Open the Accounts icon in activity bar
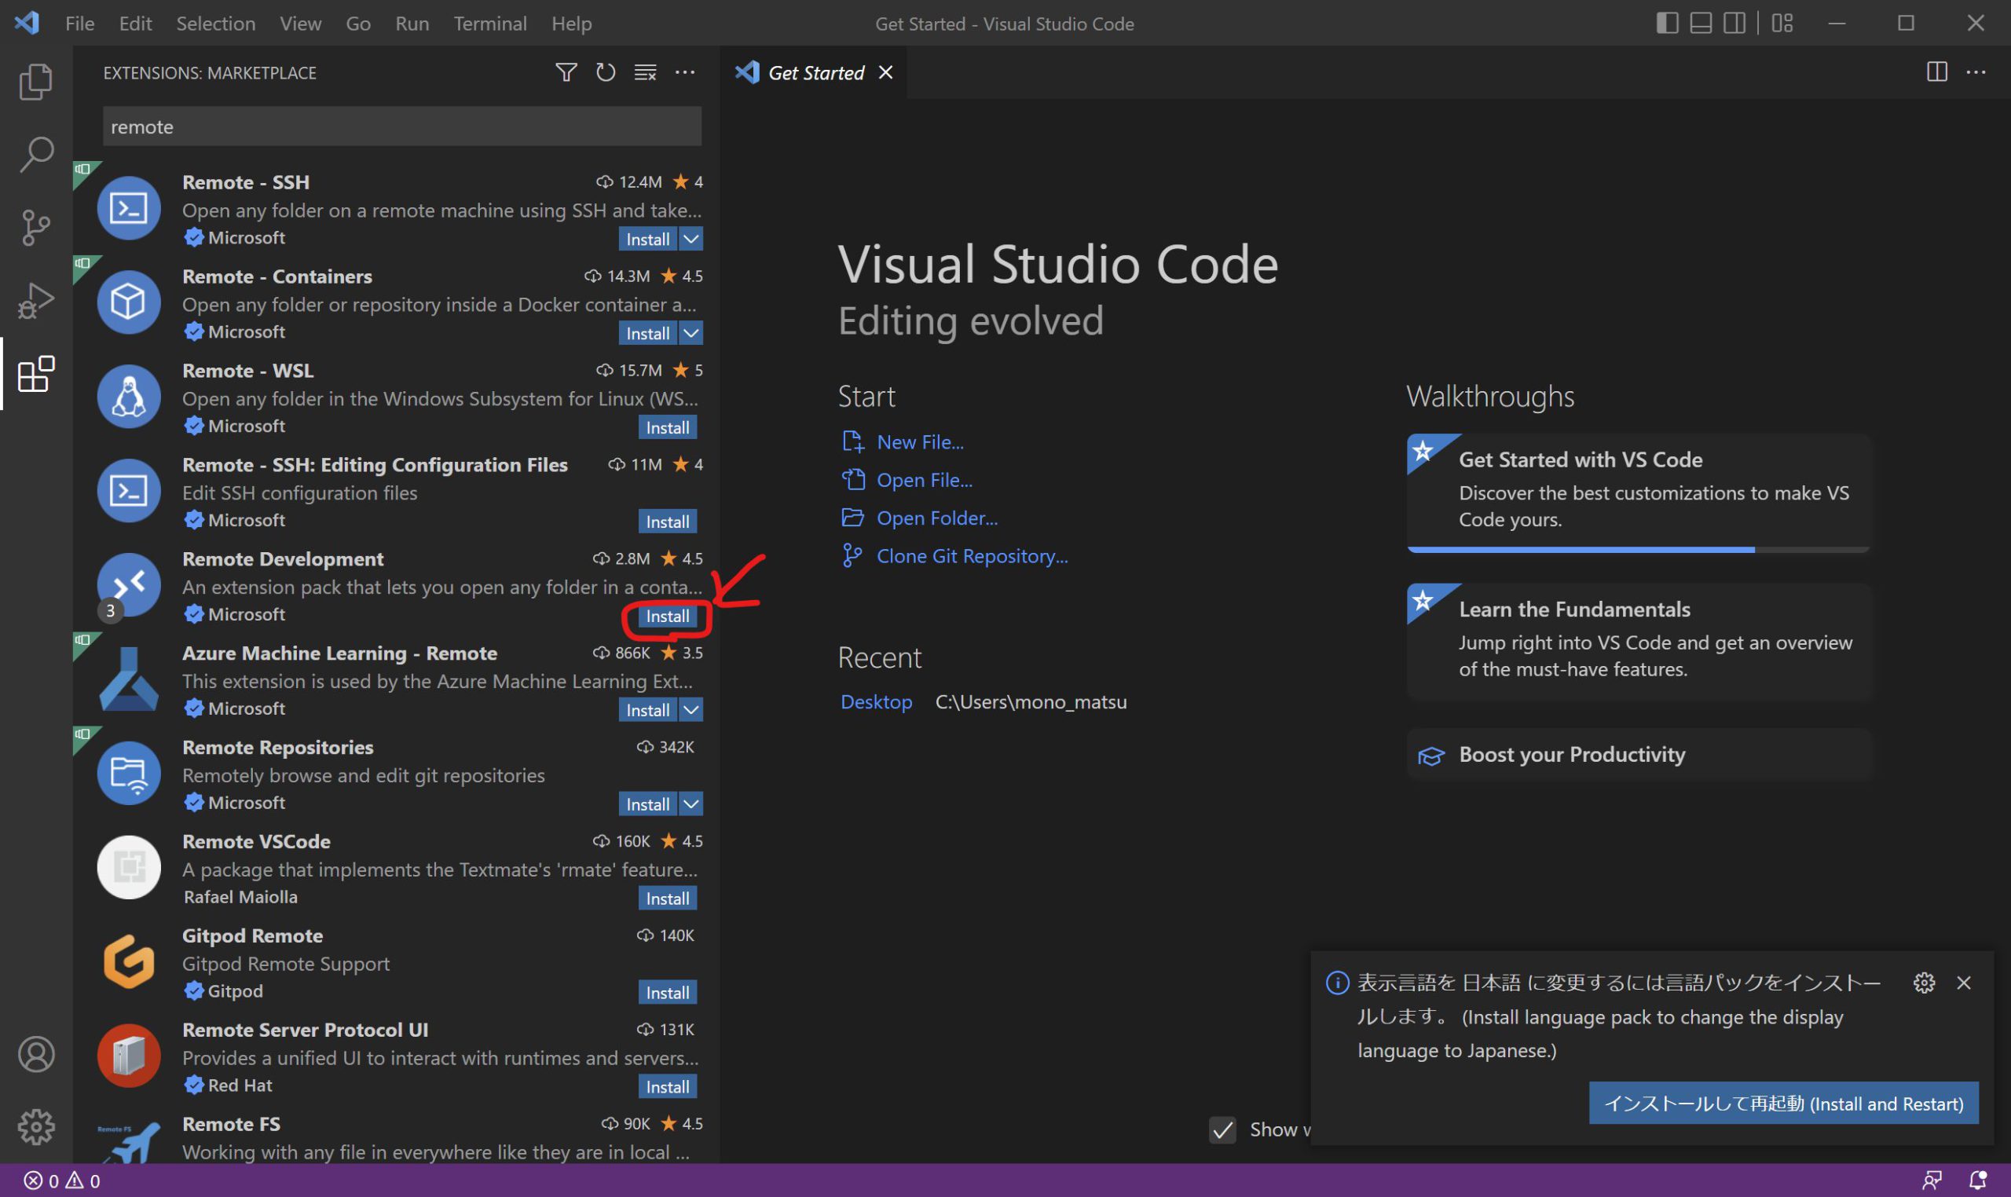 (x=35, y=1054)
